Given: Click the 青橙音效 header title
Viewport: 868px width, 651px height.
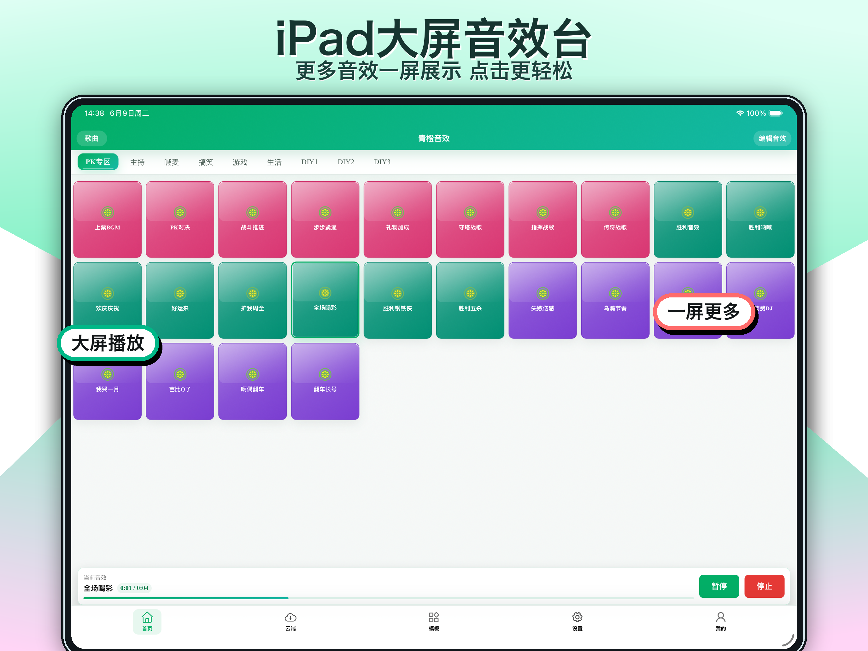Looking at the screenshot, I should [434, 138].
